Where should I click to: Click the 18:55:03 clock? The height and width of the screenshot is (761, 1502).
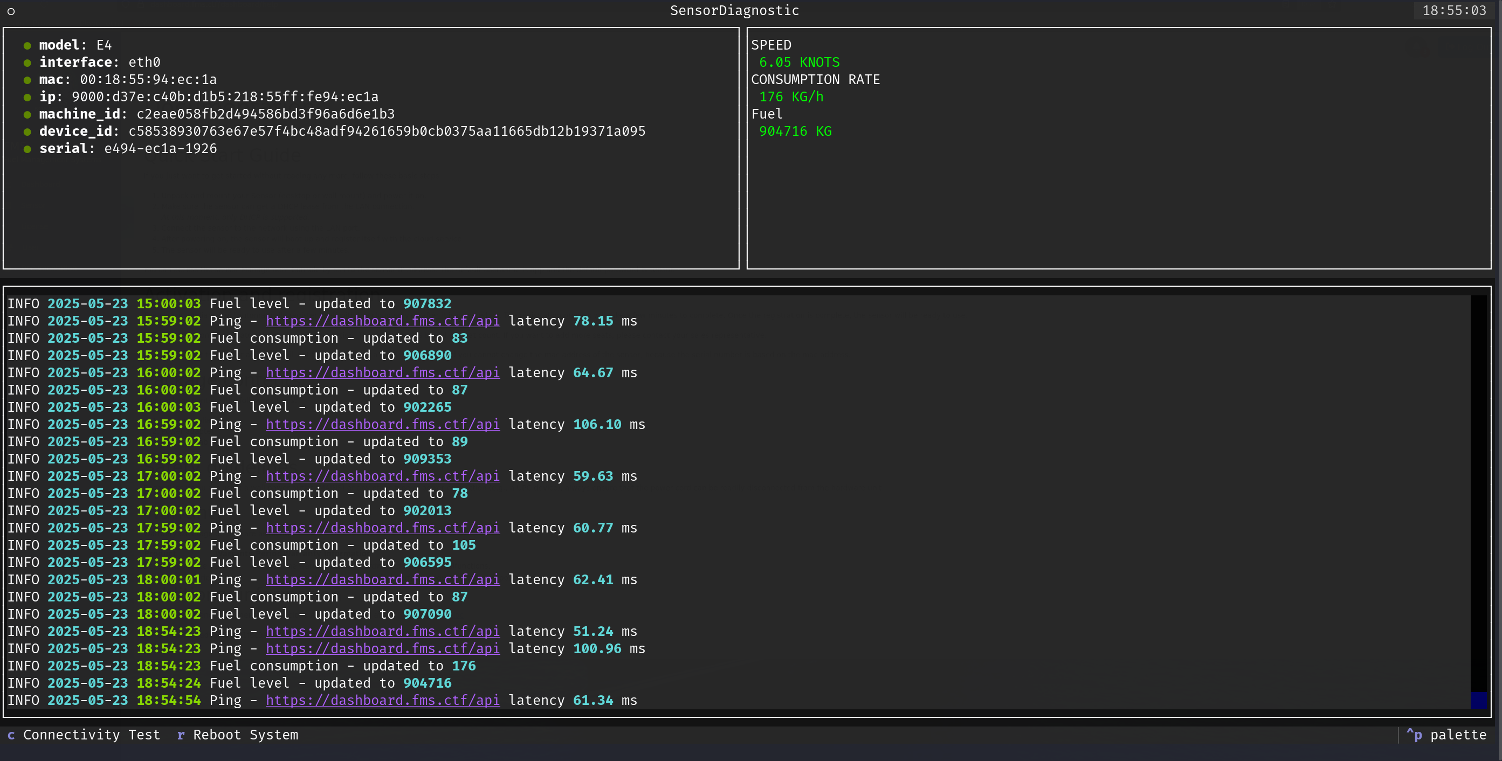1454,10
